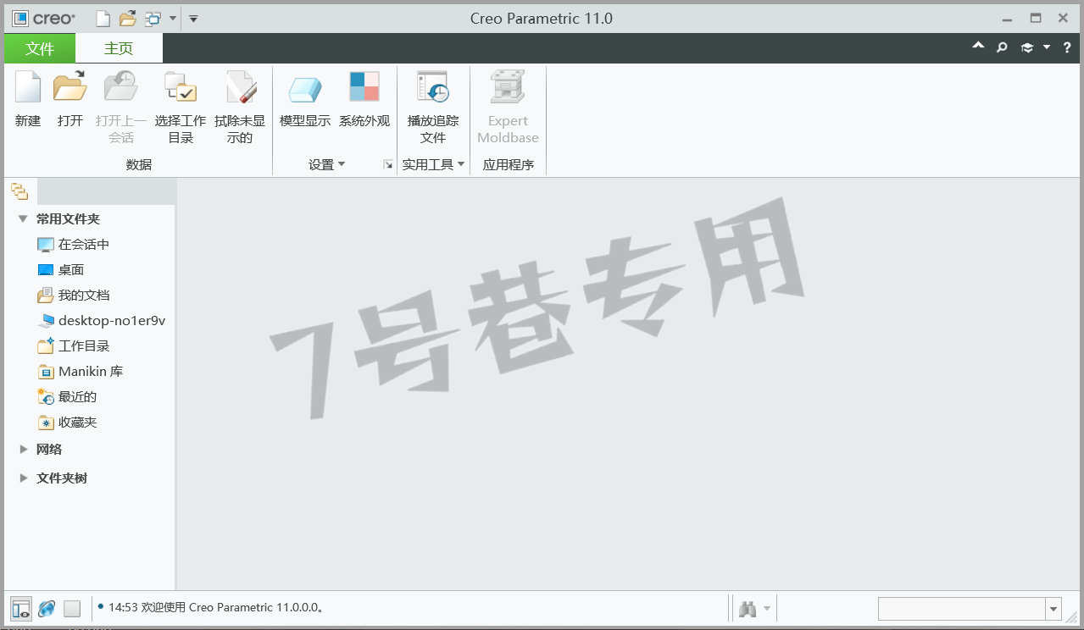
Task: Click the folder browser tab icon in navigator
Action: tap(19, 191)
